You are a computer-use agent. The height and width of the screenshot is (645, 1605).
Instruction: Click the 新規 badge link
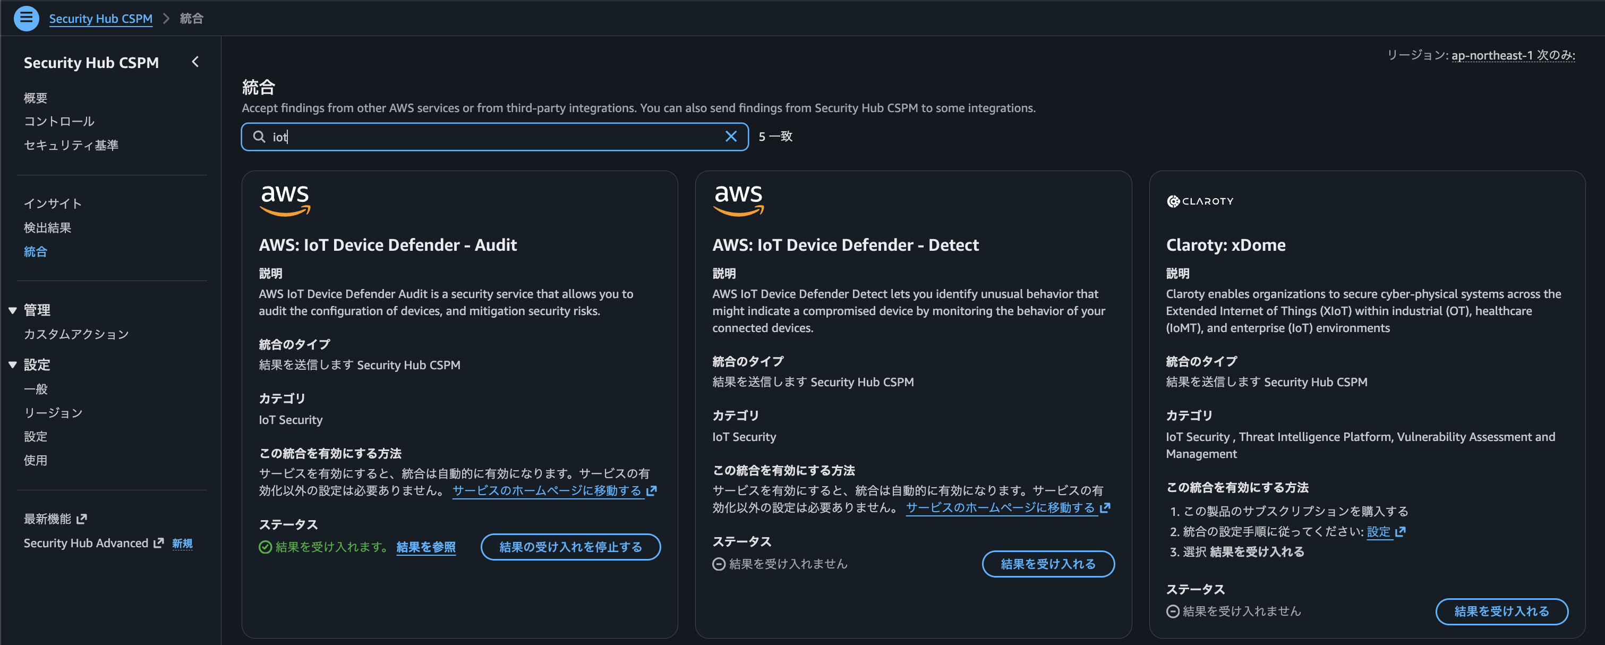click(183, 544)
